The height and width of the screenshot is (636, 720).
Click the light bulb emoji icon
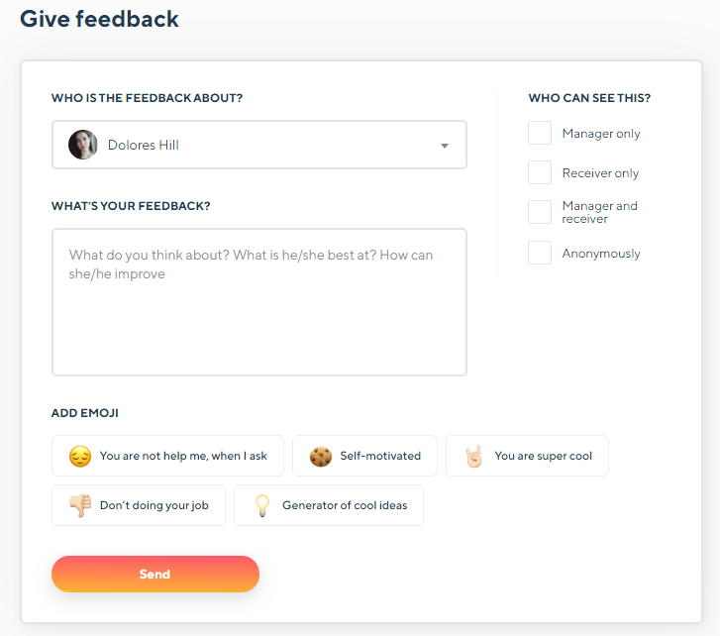pyautogui.click(x=262, y=505)
